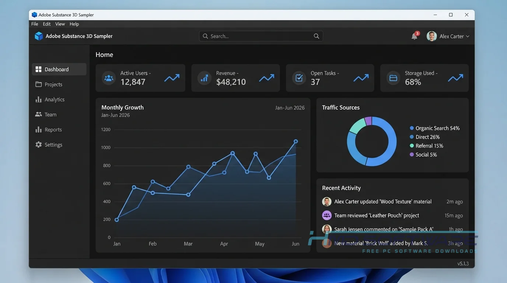Open the Edit menu
The width and height of the screenshot is (507, 283).
pos(47,24)
